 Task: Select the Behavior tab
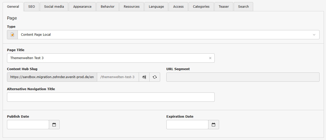(x=107, y=7)
